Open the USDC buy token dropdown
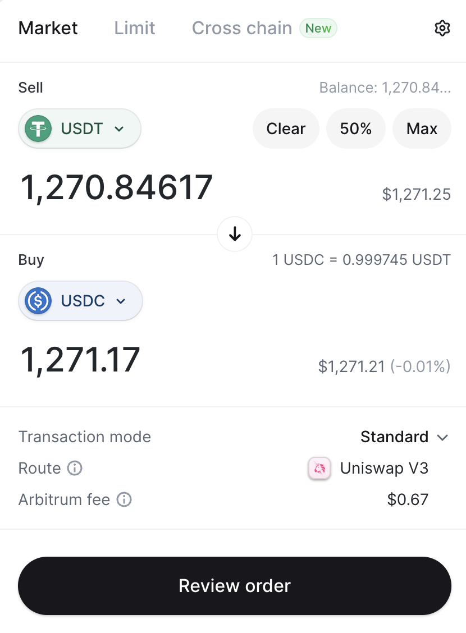 tap(81, 301)
